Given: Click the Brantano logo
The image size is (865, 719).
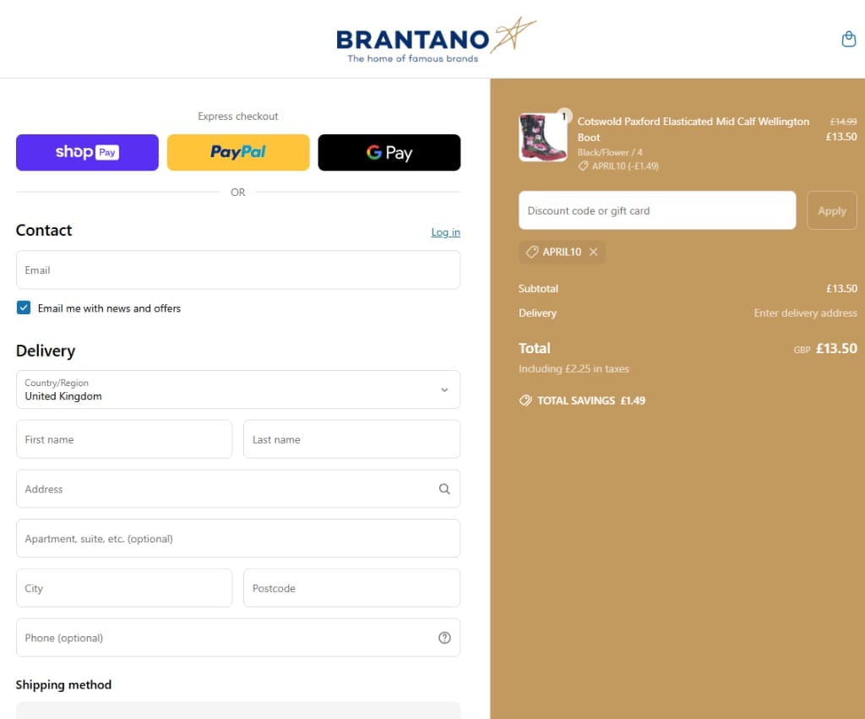Looking at the screenshot, I should pos(436,41).
